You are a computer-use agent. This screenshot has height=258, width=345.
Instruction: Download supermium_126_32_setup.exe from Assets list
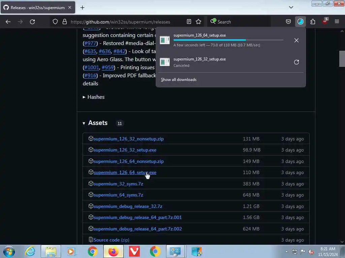click(125, 150)
